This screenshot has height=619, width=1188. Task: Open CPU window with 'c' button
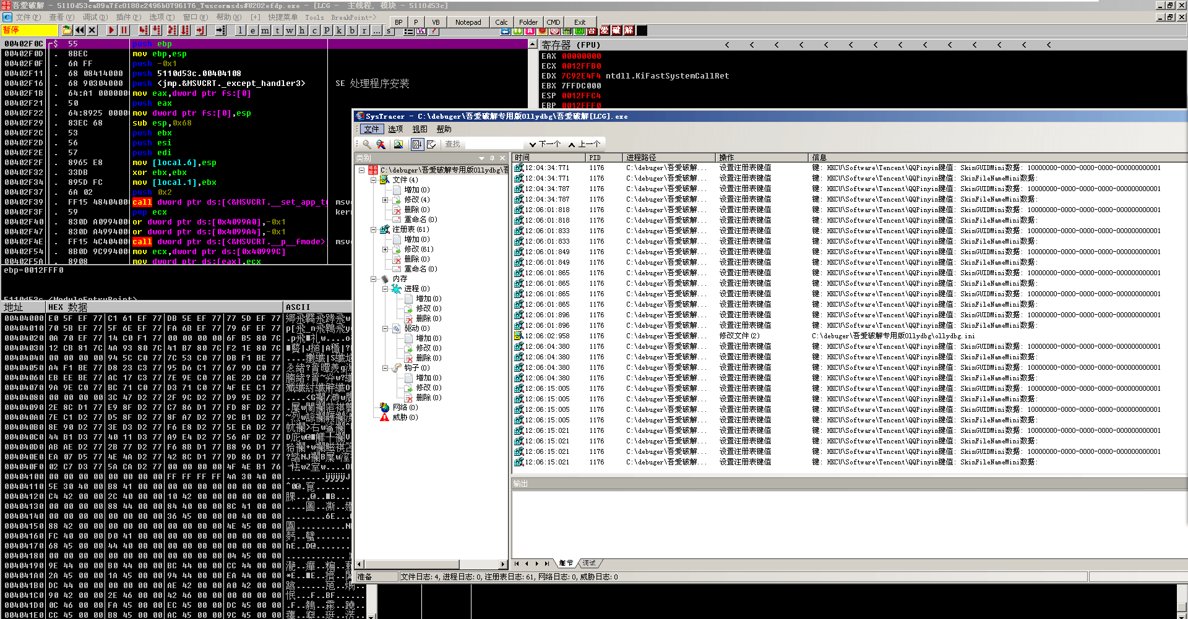click(315, 30)
